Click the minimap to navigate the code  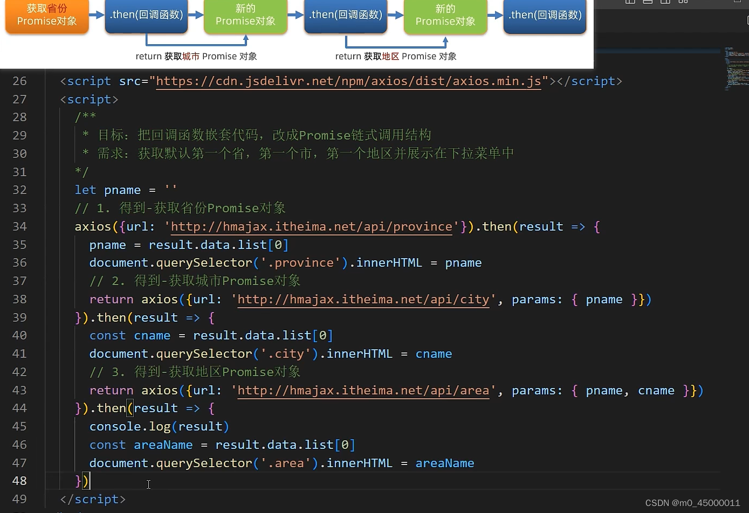coord(739,70)
